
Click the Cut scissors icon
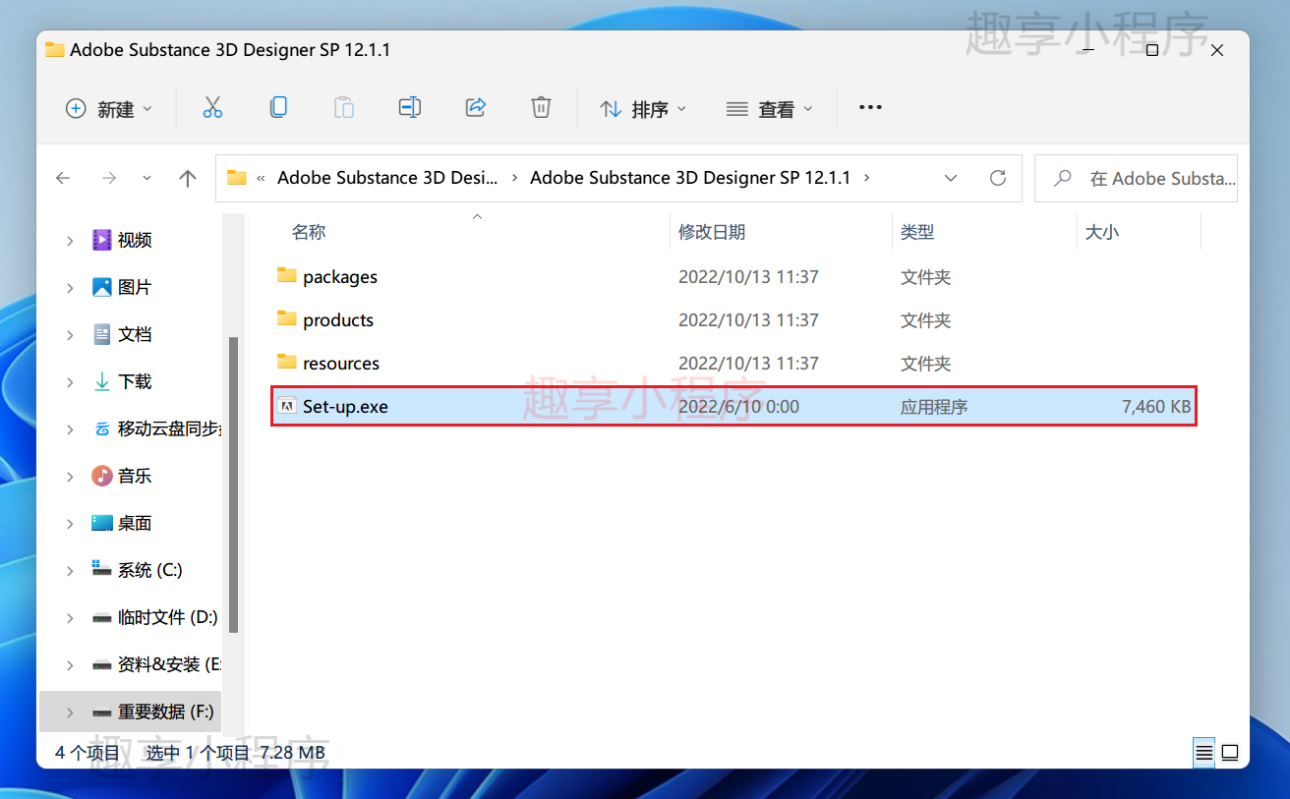click(212, 108)
